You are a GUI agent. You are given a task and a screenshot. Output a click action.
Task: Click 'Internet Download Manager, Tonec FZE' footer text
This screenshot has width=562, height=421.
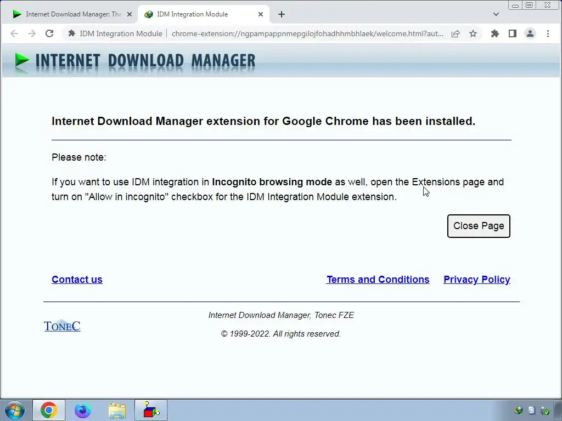281,315
